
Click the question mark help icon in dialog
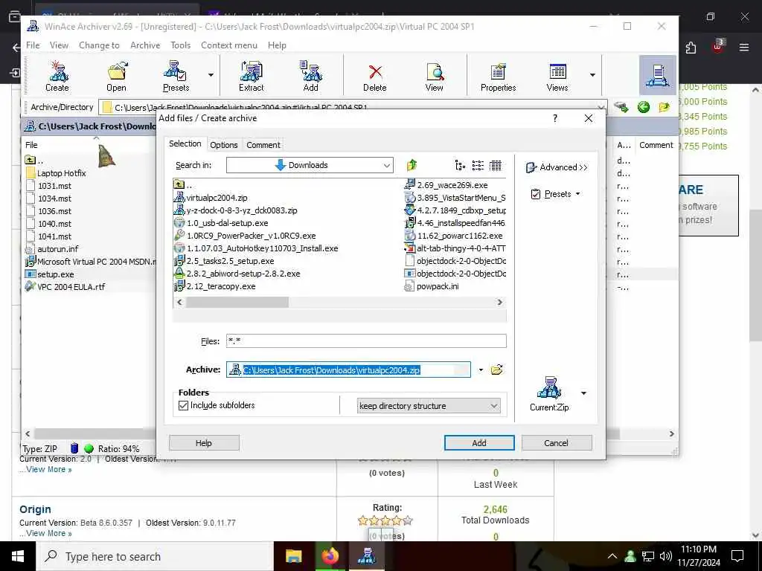555,118
